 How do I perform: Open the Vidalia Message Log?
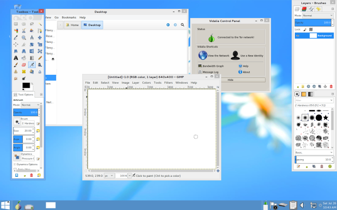coord(210,72)
